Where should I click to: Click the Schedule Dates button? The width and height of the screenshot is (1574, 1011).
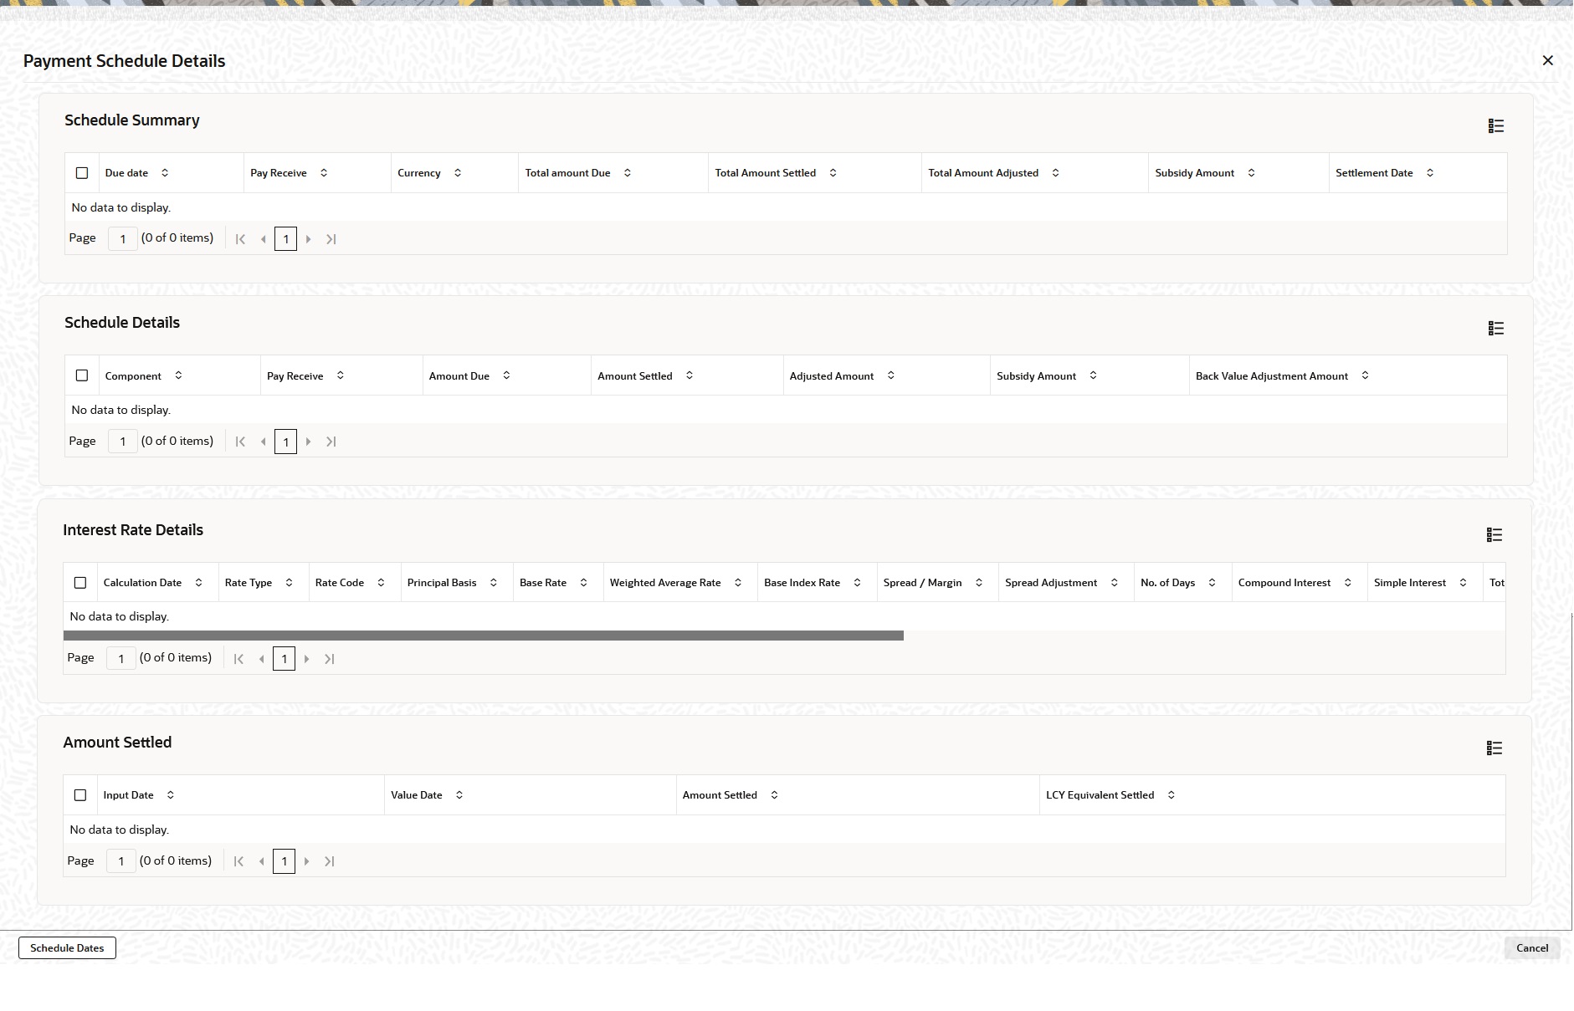click(67, 948)
